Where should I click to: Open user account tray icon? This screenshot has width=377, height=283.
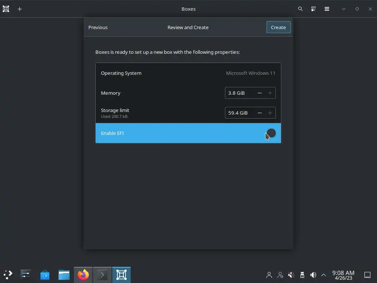click(269, 275)
